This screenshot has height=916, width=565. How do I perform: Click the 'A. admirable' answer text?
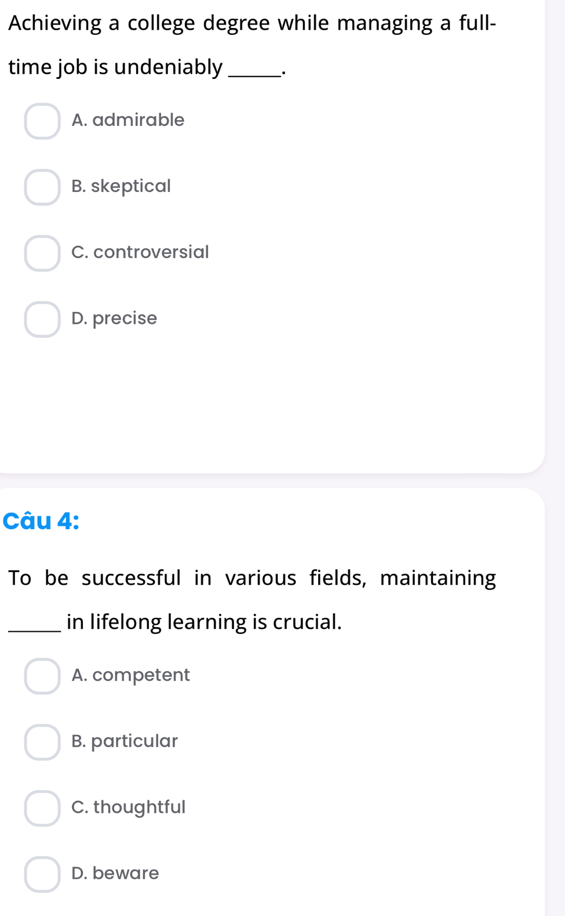point(127,120)
